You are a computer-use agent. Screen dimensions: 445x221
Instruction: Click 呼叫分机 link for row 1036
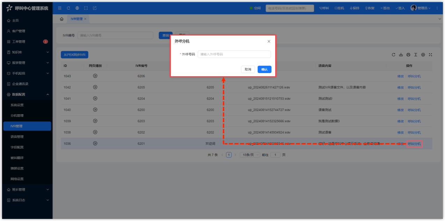(414, 144)
